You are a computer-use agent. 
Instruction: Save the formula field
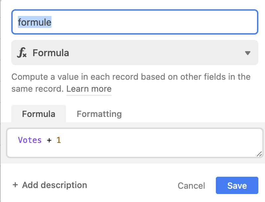pyautogui.click(x=237, y=185)
